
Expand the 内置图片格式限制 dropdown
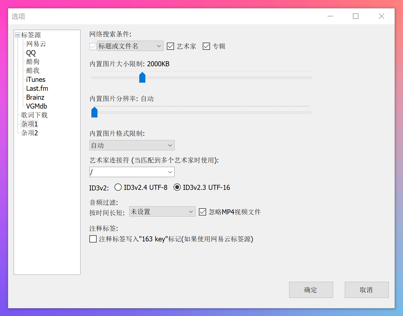(x=132, y=145)
